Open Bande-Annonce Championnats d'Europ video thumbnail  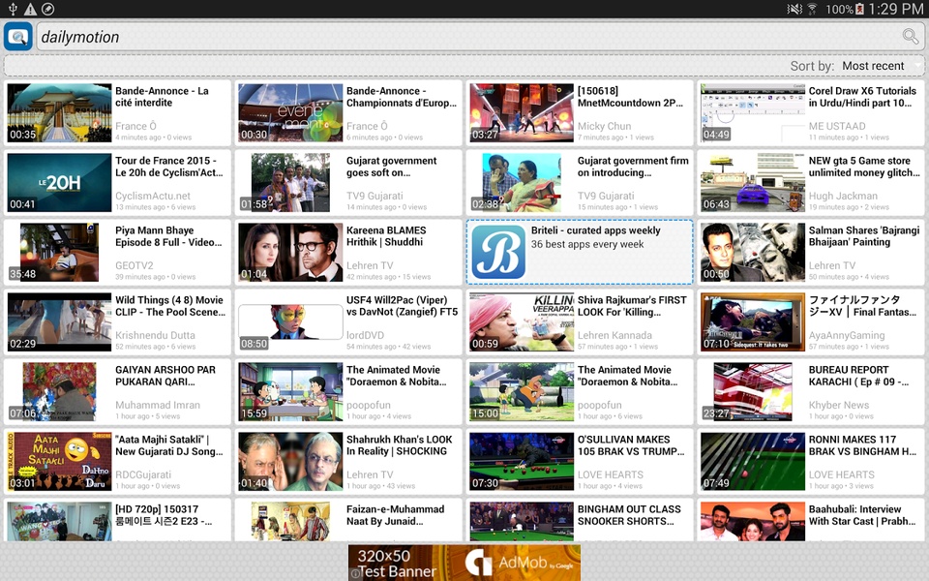tap(290, 112)
